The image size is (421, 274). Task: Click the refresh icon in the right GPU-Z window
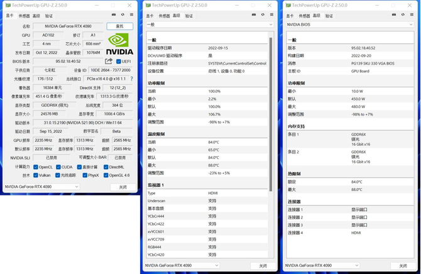403,14
